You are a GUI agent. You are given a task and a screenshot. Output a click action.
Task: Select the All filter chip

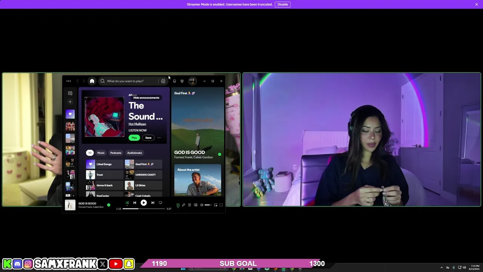tap(90, 153)
